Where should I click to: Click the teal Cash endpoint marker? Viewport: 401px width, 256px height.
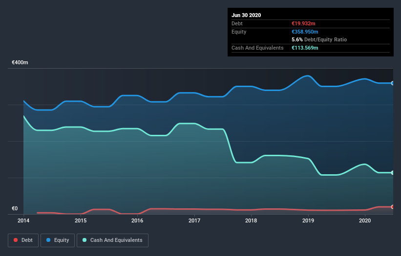click(x=393, y=173)
